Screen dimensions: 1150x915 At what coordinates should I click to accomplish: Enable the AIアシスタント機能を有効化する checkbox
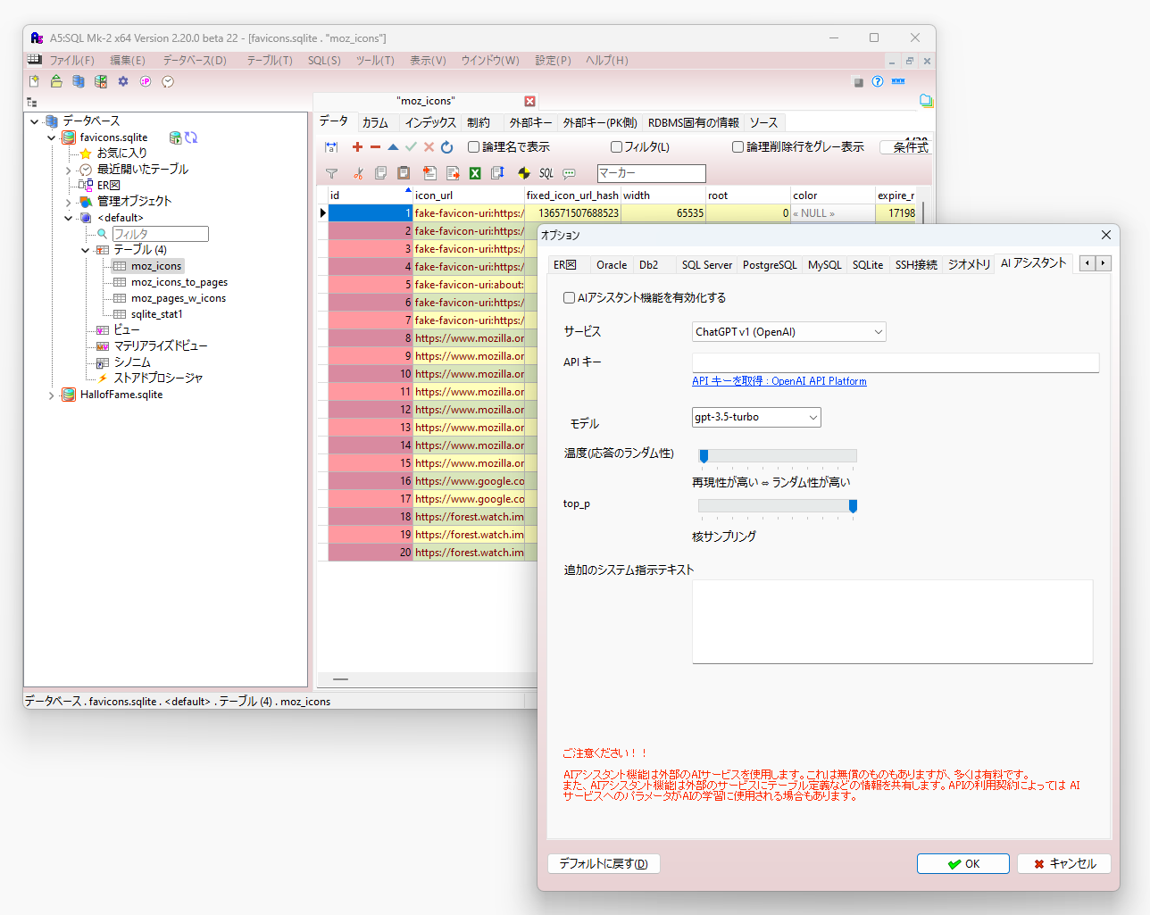[x=569, y=297]
